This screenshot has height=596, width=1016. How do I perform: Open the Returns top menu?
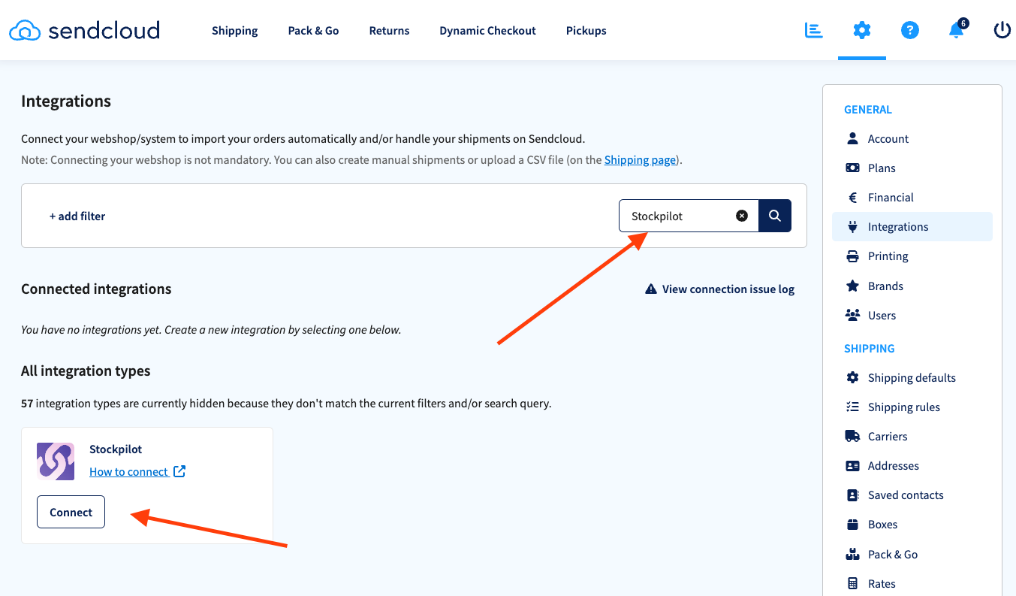pyautogui.click(x=389, y=31)
